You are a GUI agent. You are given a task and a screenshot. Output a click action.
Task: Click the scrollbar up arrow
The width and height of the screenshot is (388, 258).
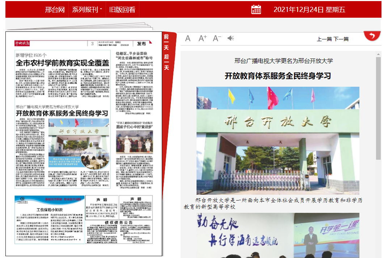click(x=378, y=54)
